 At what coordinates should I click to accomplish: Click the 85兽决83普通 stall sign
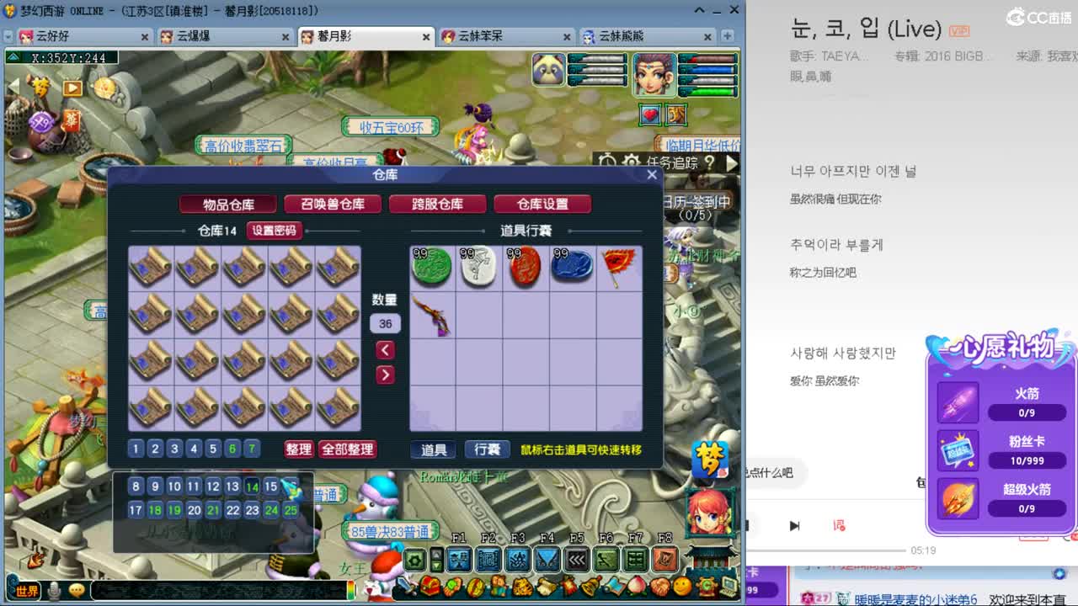tap(390, 531)
